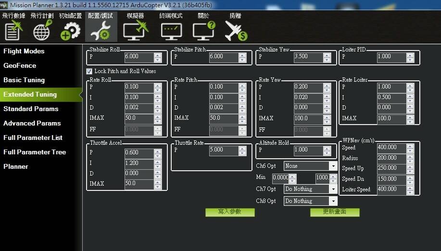Image resolution: width=441 pixels, height=251 pixels.
Task: Open the Simulation monitor-plane icon
Action: coord(135,30)
